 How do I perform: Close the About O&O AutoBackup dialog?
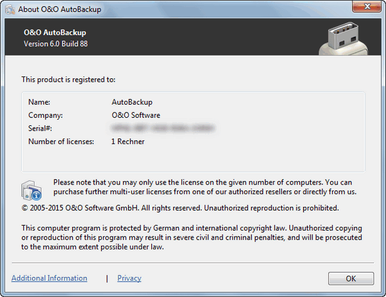pos(367,6)
